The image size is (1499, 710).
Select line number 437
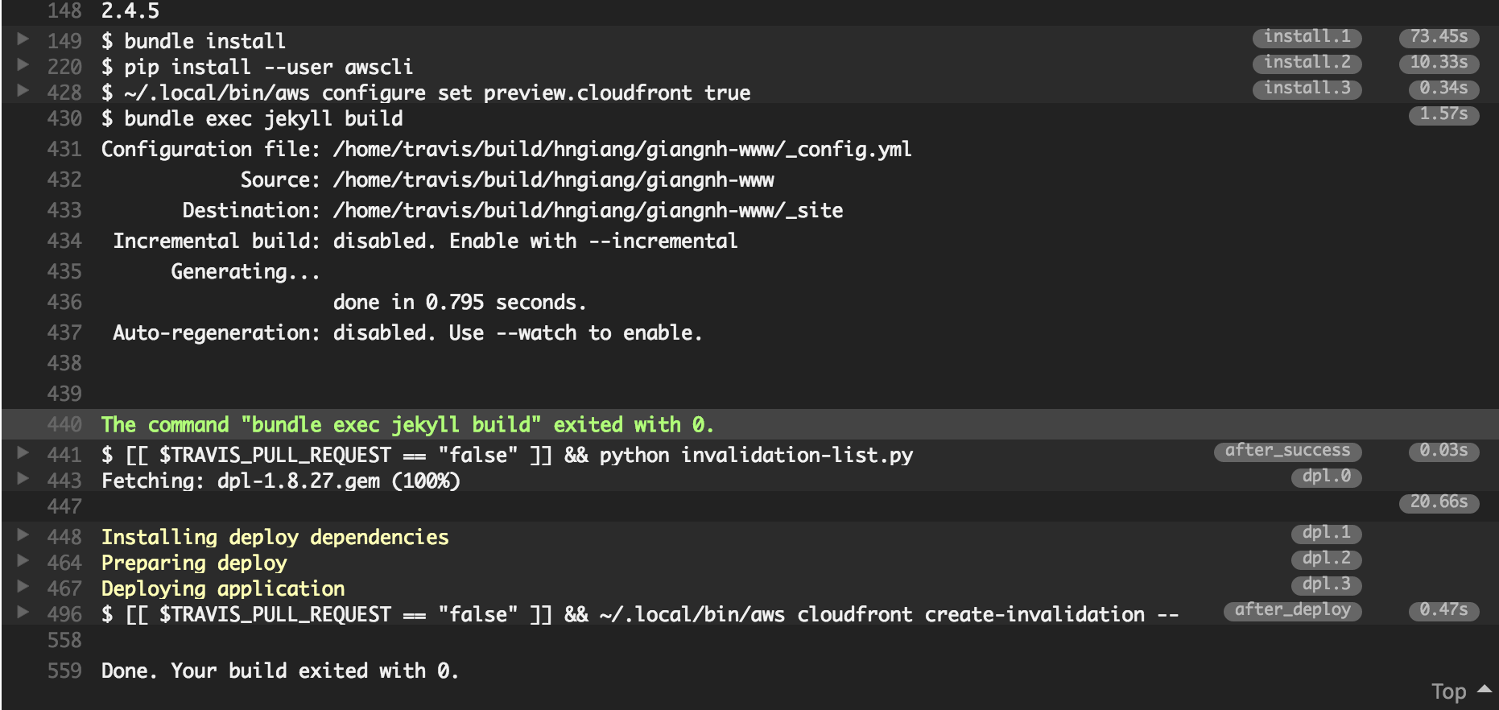pyautogui.click(x=64, y=332)
